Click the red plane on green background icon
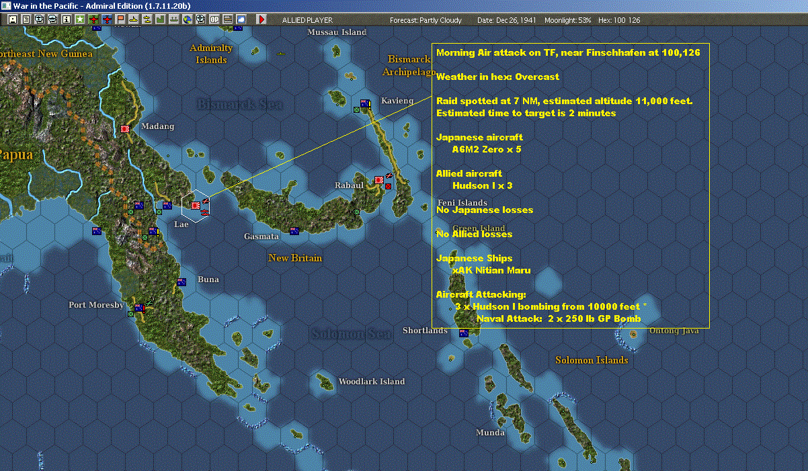The image size is (808, 471). (93, 20)
